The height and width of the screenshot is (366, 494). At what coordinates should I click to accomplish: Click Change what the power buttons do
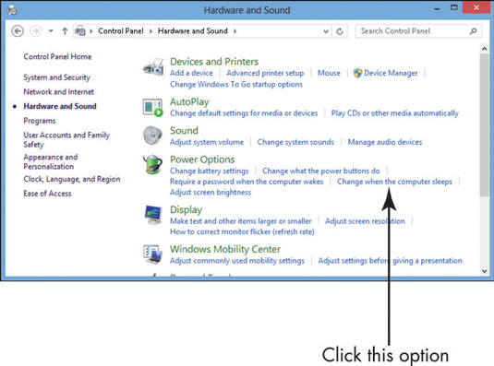(x=321, y=171)
